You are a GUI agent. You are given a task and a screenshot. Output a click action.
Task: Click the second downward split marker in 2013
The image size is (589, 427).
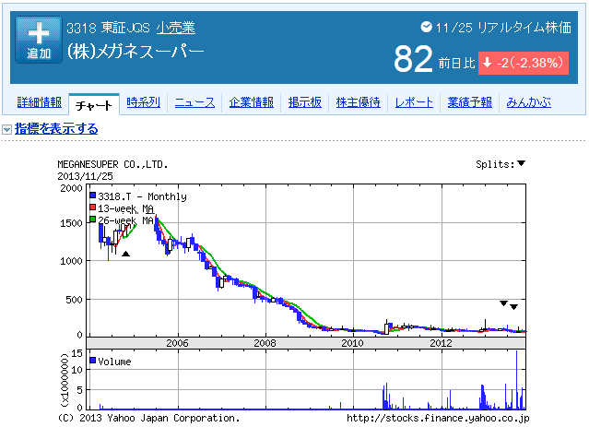[513, 307]
